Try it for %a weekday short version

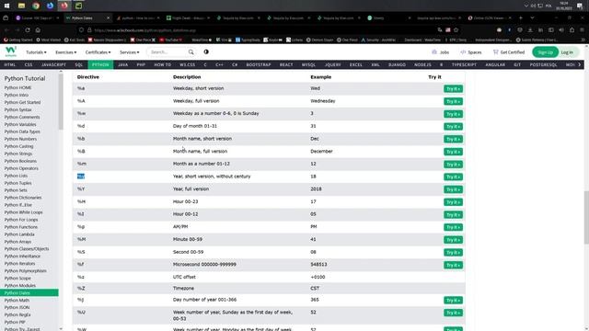pos(453,88)
